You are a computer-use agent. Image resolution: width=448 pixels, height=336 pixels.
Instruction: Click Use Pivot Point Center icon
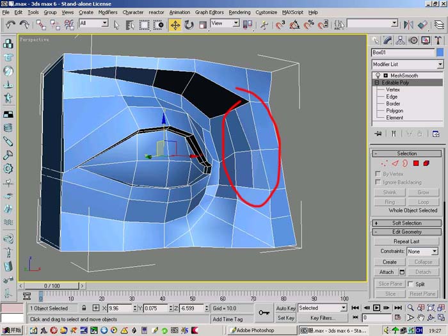coord(248,25)
